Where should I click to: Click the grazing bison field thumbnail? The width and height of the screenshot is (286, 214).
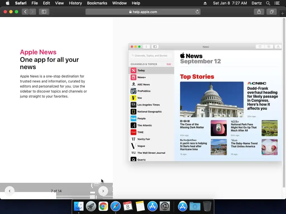click(x=270, y=128)
